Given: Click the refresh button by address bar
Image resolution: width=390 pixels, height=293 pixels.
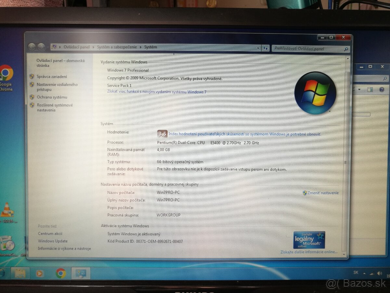Looking at the screenshot, I should pos(265,49).
